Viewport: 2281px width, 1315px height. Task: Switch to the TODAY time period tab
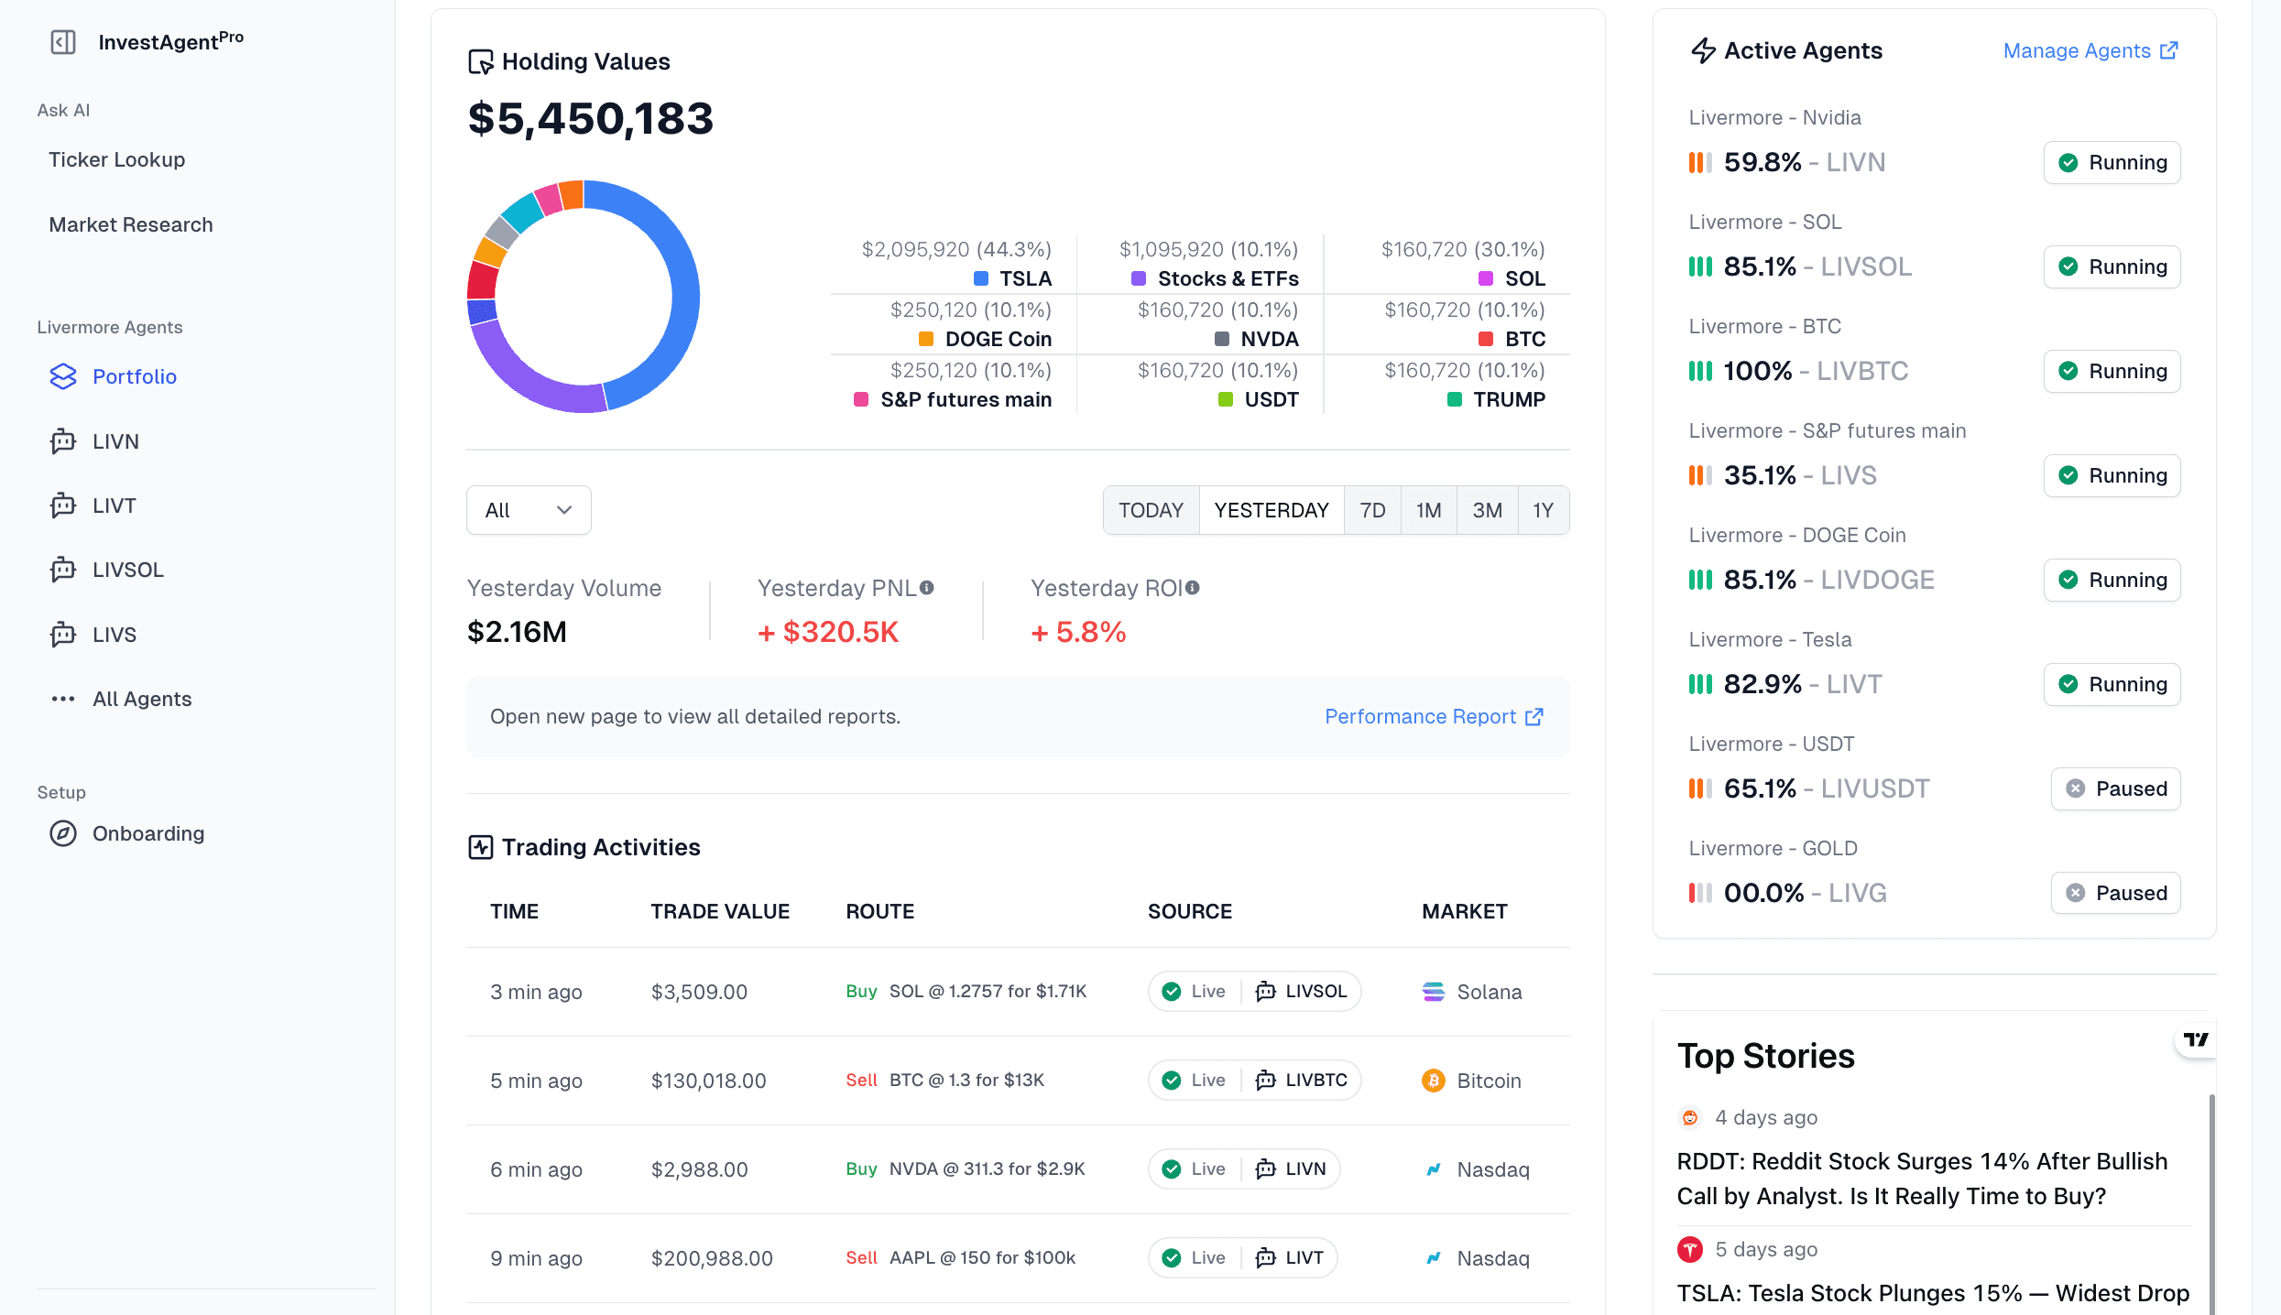(x=1151, y=510)
